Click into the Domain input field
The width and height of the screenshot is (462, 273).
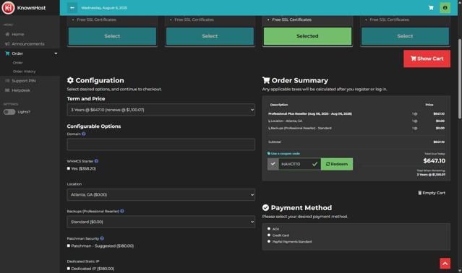coord(161,144)
